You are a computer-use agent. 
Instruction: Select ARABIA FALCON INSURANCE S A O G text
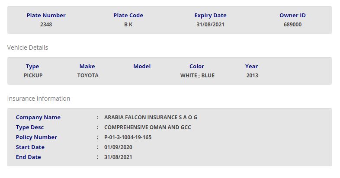click(x=151, y=118)
